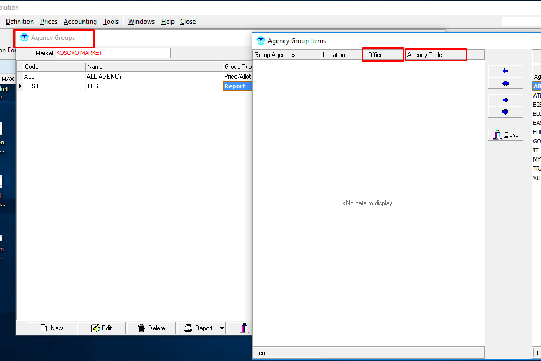Viewport: 541px width, 361px height.
Task: Sort by the Agency Code column header
Action: click(x=435, y=55)
